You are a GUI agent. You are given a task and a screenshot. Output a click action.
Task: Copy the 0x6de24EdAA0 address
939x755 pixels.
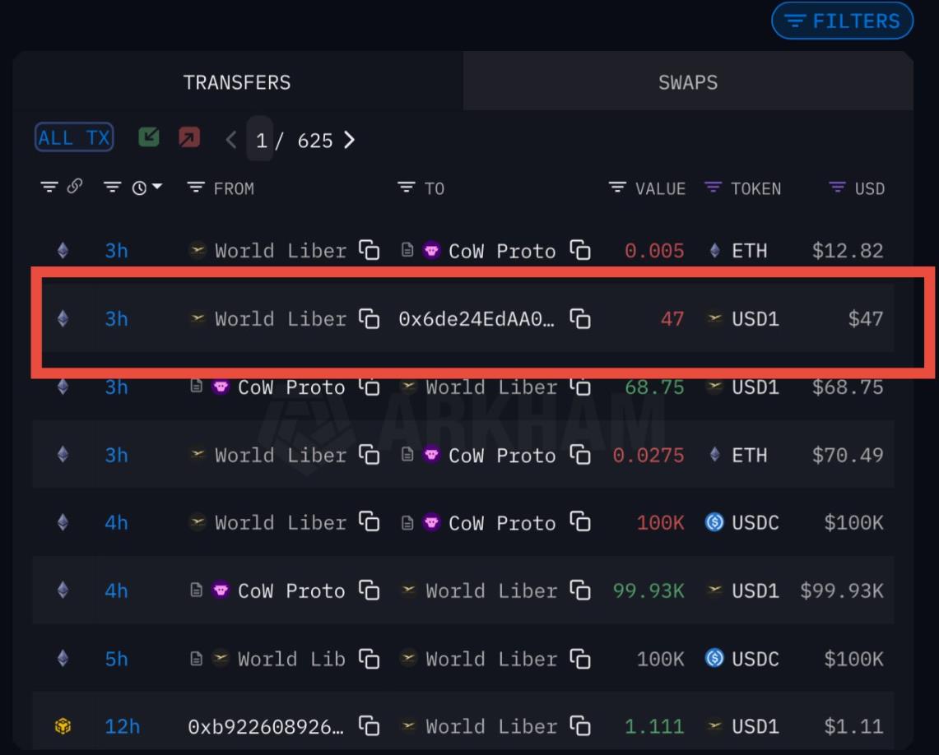point(579,318)
